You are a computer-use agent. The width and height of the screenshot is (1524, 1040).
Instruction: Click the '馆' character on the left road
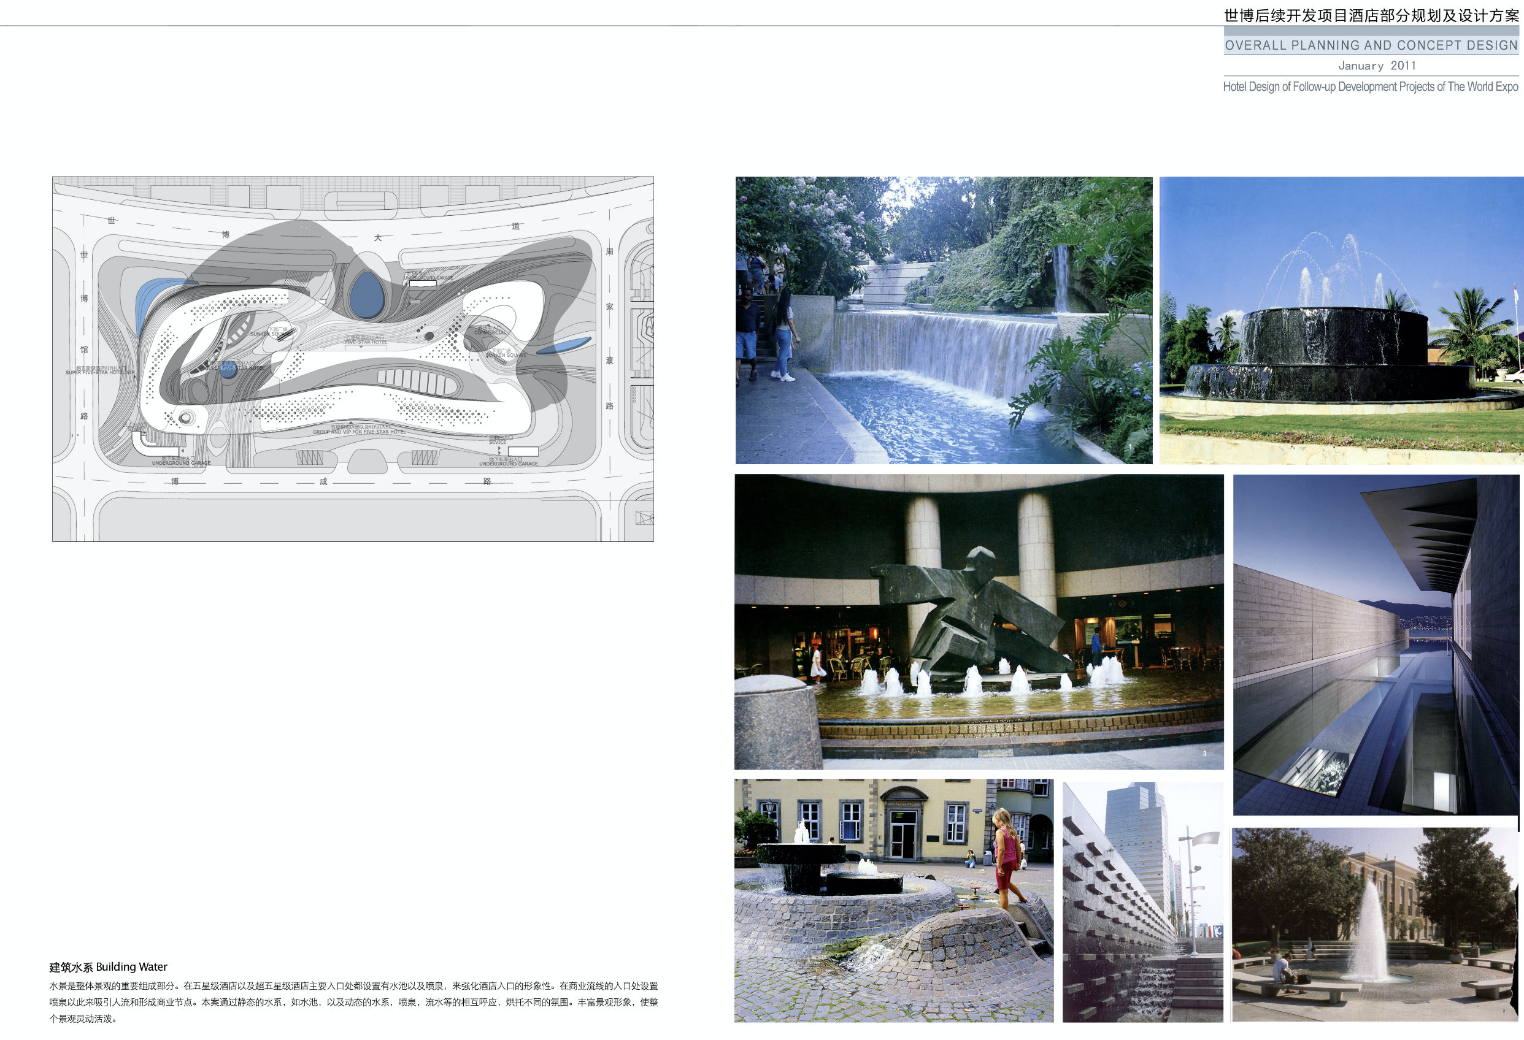pos(84,350)
